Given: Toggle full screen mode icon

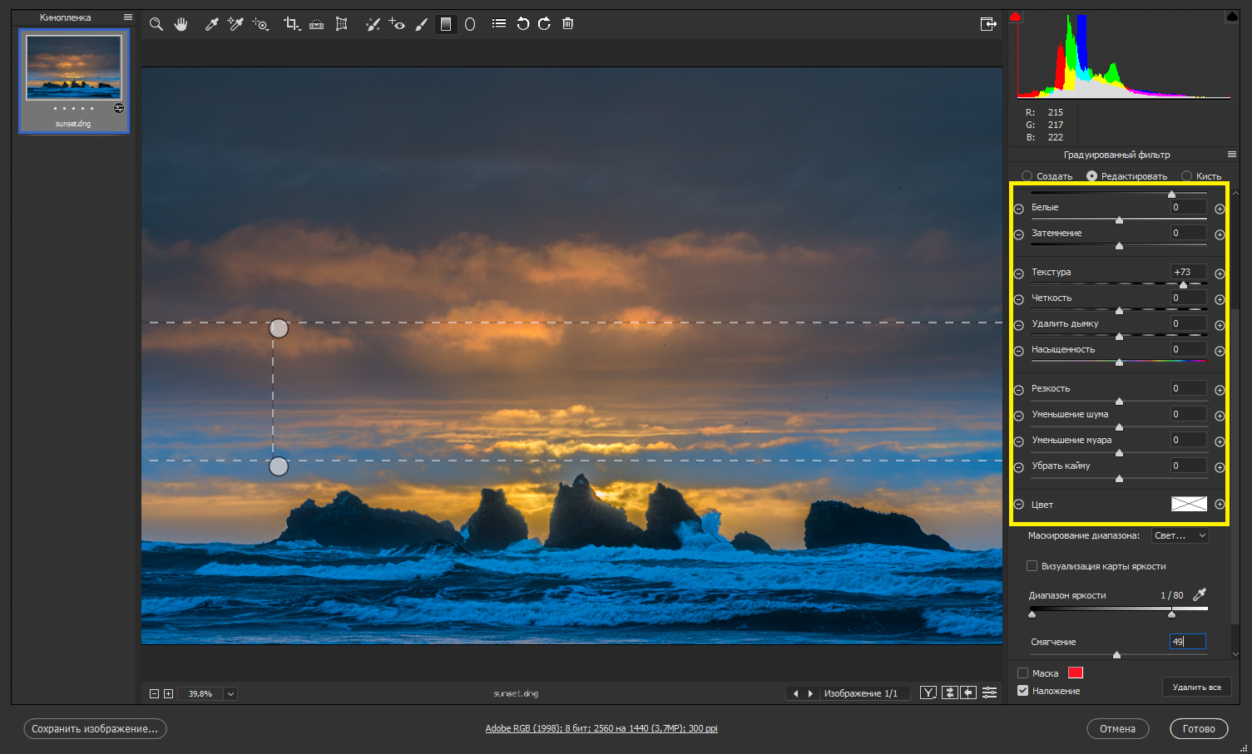Looking at the screenshot, I should [988, 24].
